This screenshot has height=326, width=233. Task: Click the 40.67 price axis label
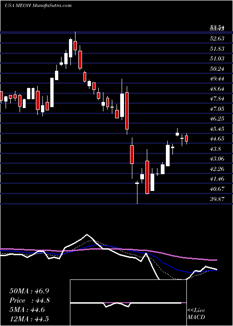click(x=217, y=189)
